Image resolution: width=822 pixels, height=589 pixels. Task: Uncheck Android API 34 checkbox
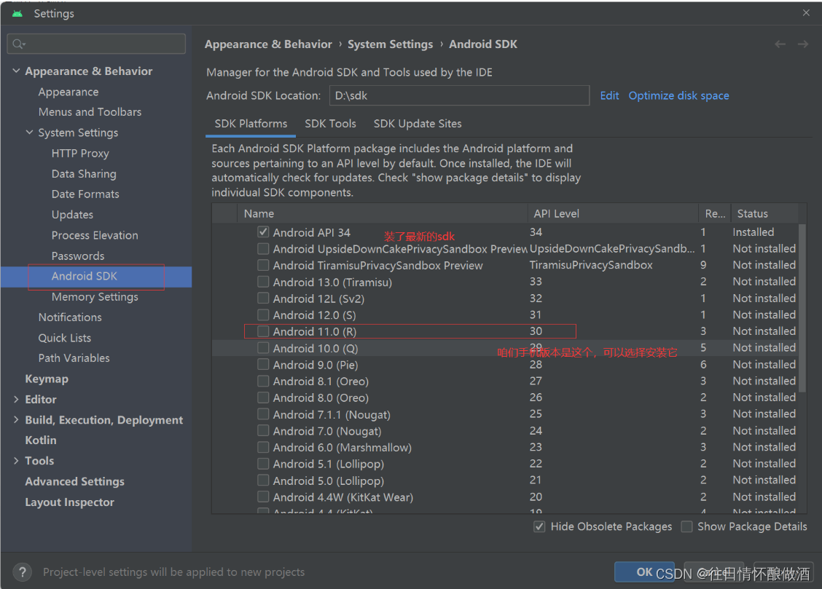(263, 232)
